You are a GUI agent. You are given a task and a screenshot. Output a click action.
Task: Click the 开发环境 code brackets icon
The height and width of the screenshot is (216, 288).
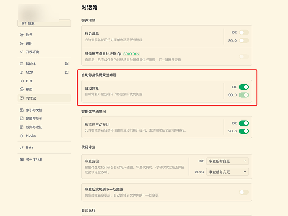tap(22, 52)
